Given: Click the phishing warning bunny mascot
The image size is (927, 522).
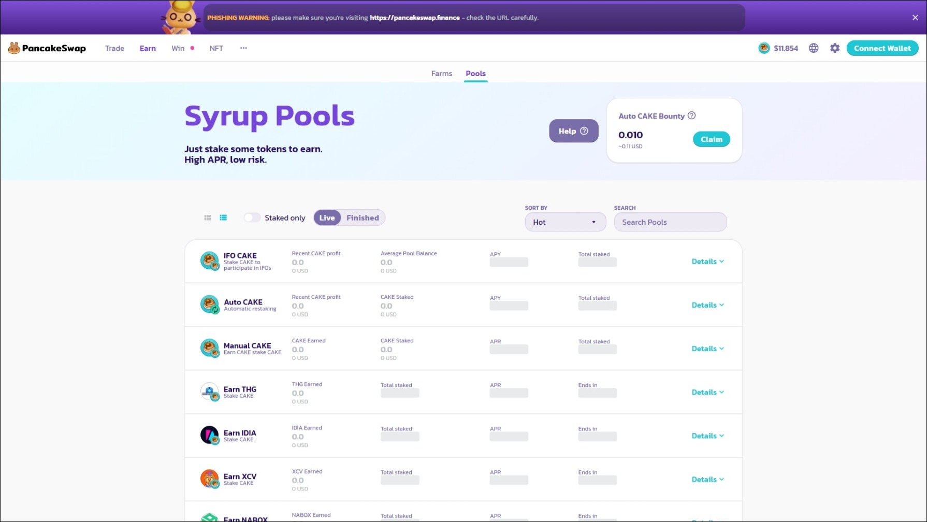Looking at the screenshot, I should pyautogui.click(x=181, y=17).
